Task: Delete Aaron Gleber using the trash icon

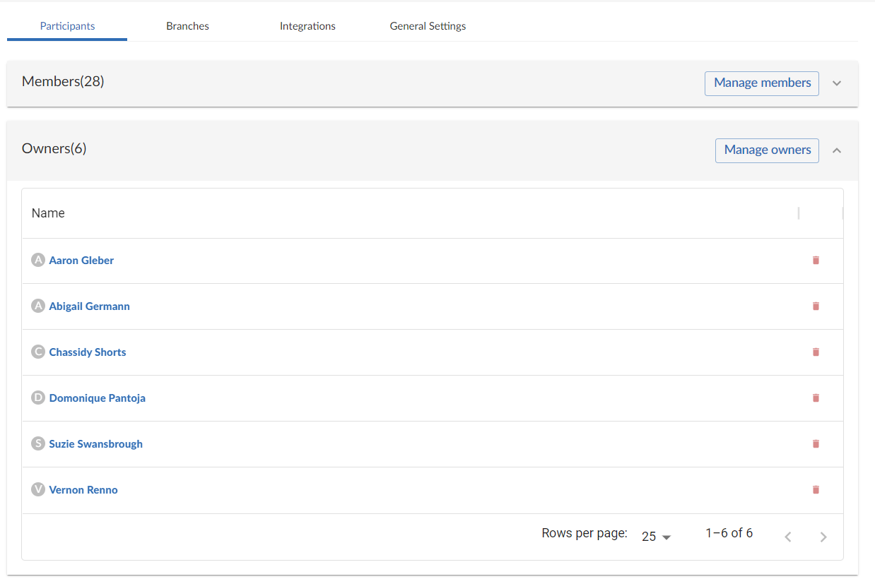Action: click(816, 260)
